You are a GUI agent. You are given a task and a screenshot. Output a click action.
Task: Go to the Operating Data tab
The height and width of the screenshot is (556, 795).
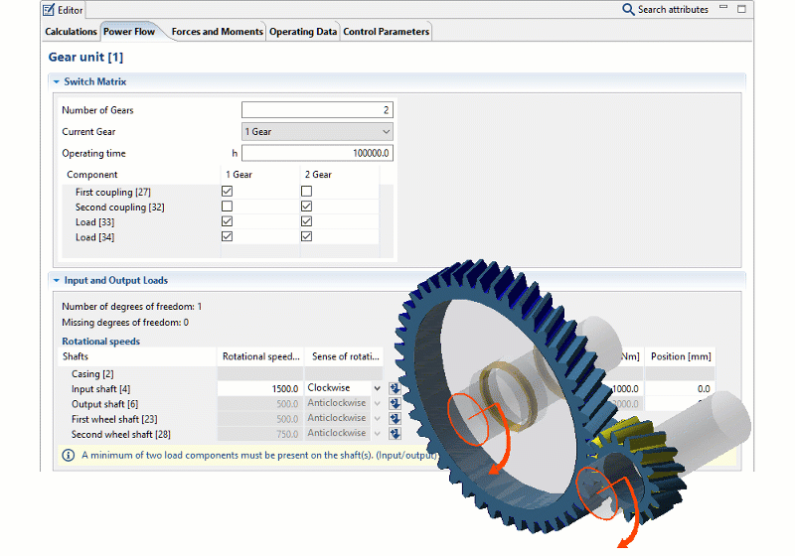[303, 32]
